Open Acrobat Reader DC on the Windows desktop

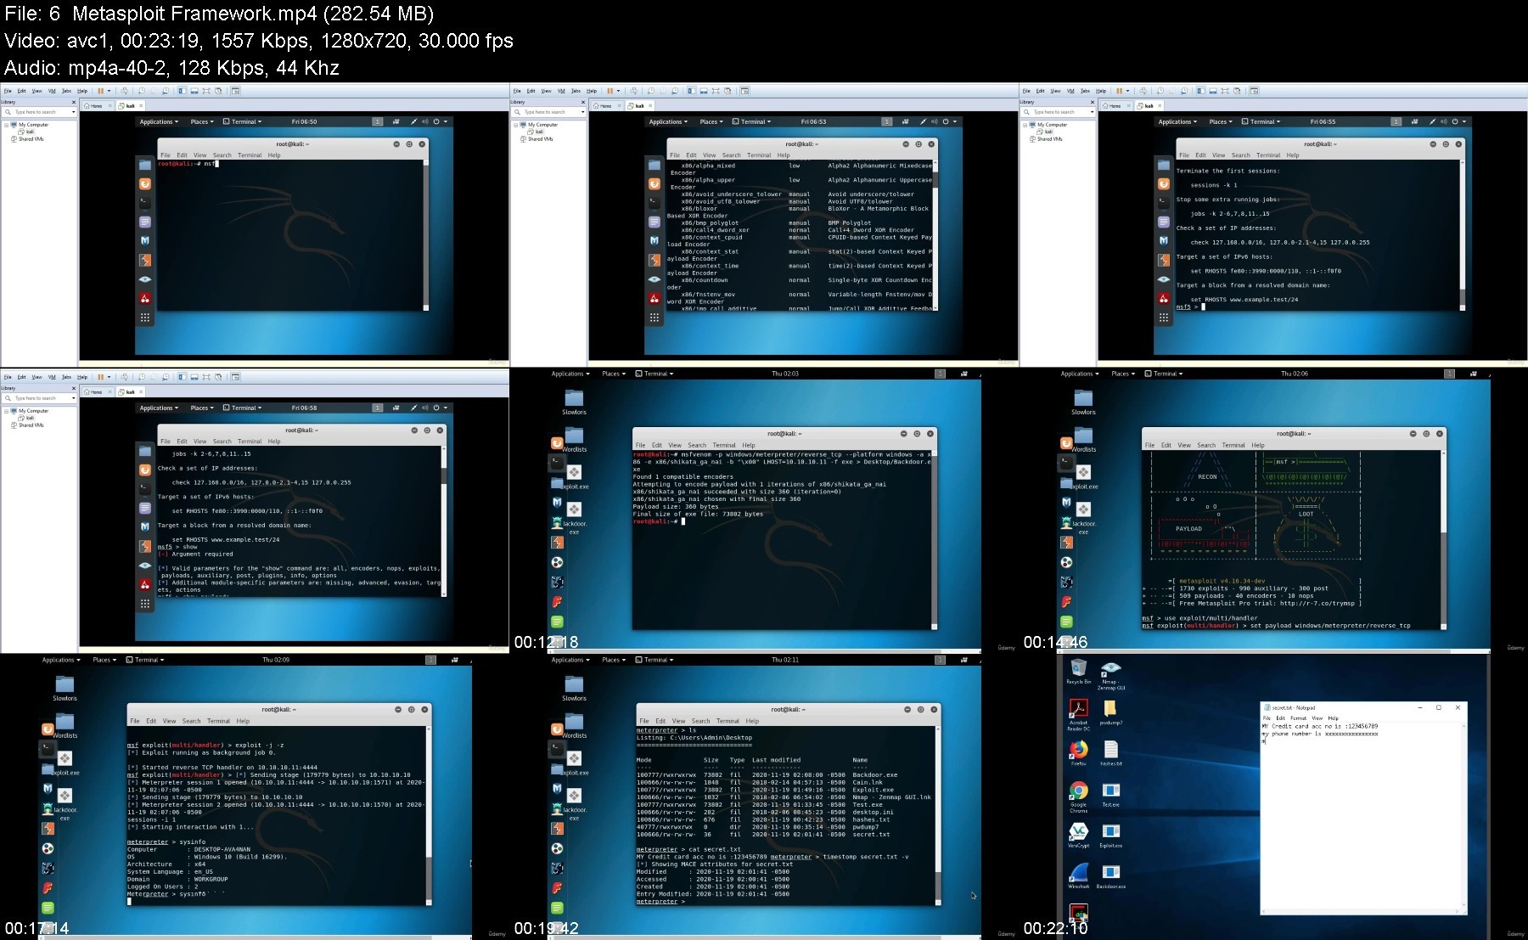click(x=1078, y=714)
